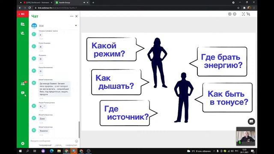Open Task View on taskbar
The image size is (274, 154).
click(x=35, y=151)
